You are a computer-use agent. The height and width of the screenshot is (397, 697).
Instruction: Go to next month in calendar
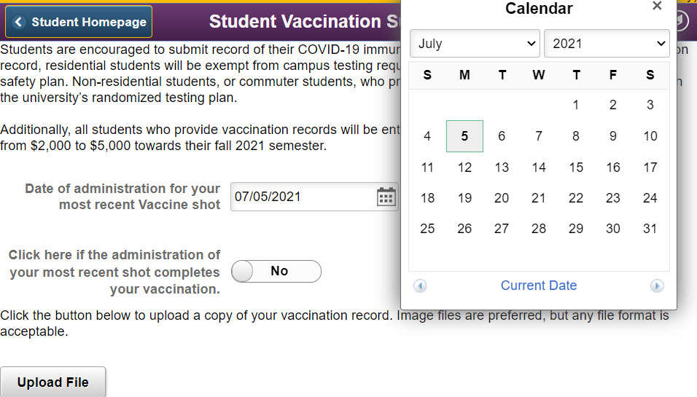pos(657,286)
